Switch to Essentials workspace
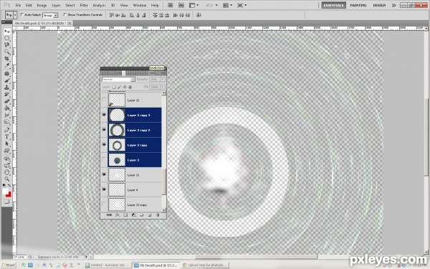Image resolution: width=430 pixels, height=269 pixels. tap(334, 5)
